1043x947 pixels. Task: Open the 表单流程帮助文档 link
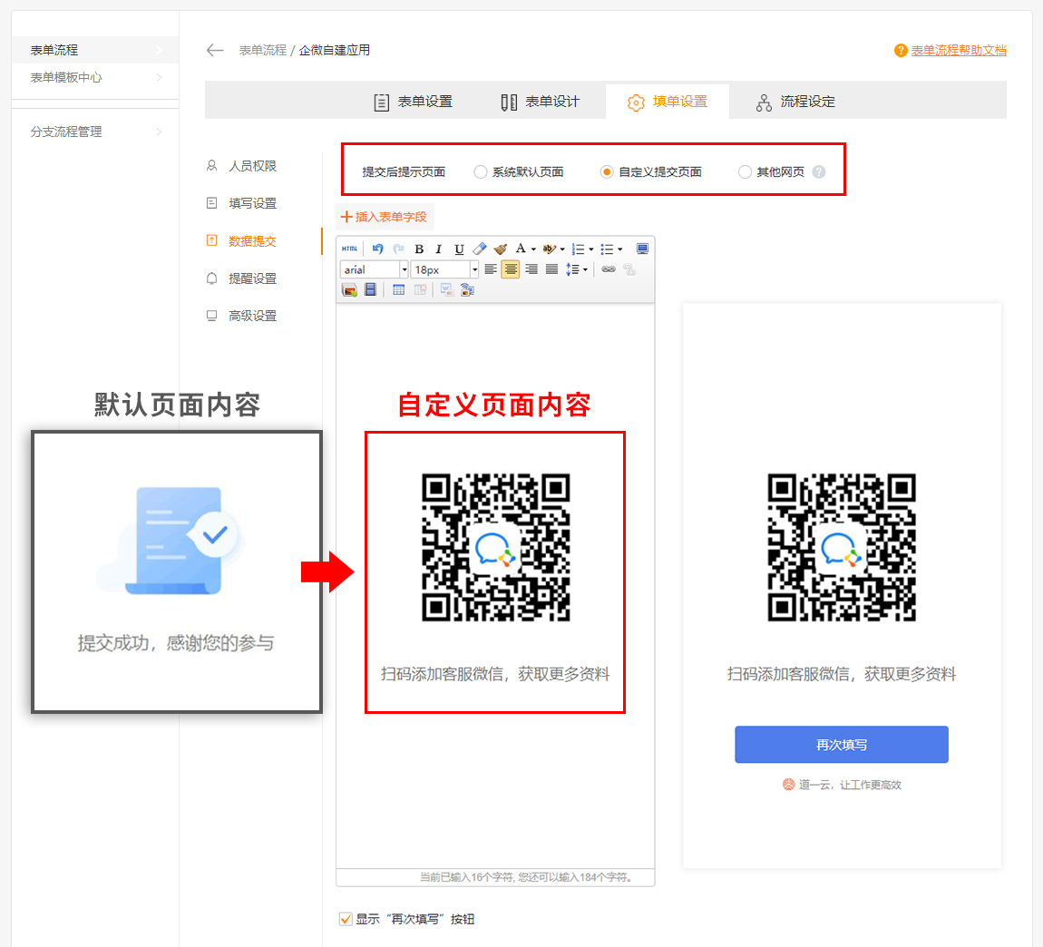coord(959,51)
